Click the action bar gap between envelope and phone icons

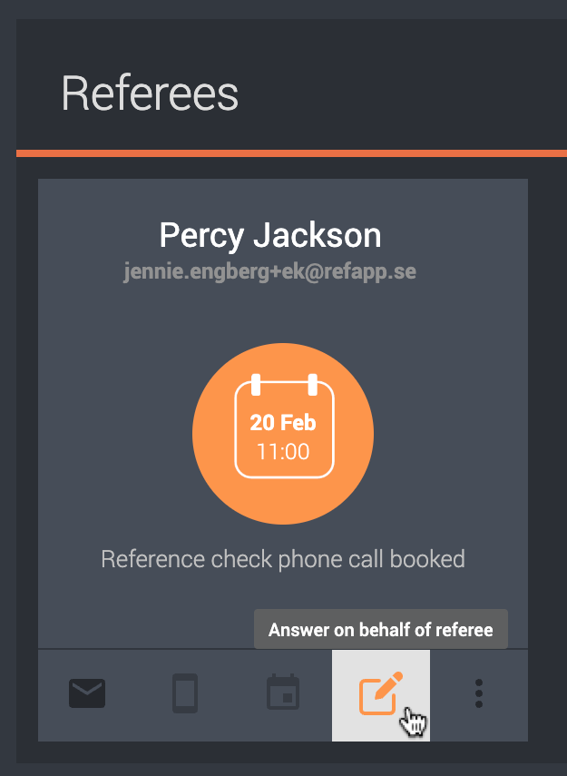(x=139, y=693)
